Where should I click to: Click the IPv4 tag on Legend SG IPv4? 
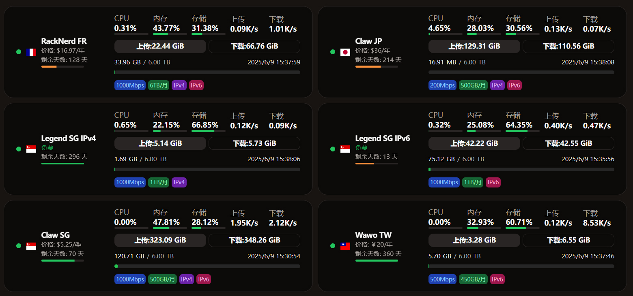(179, 182)
